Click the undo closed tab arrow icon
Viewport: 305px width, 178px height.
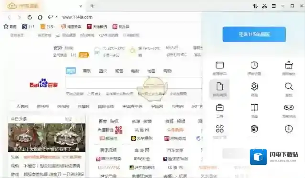point(50,17)
